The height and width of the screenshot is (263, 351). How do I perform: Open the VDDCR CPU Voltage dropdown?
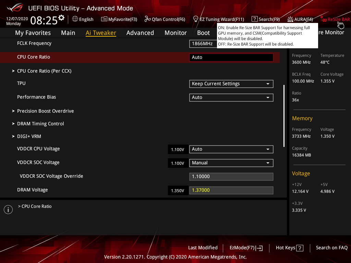tap(231, 149)
